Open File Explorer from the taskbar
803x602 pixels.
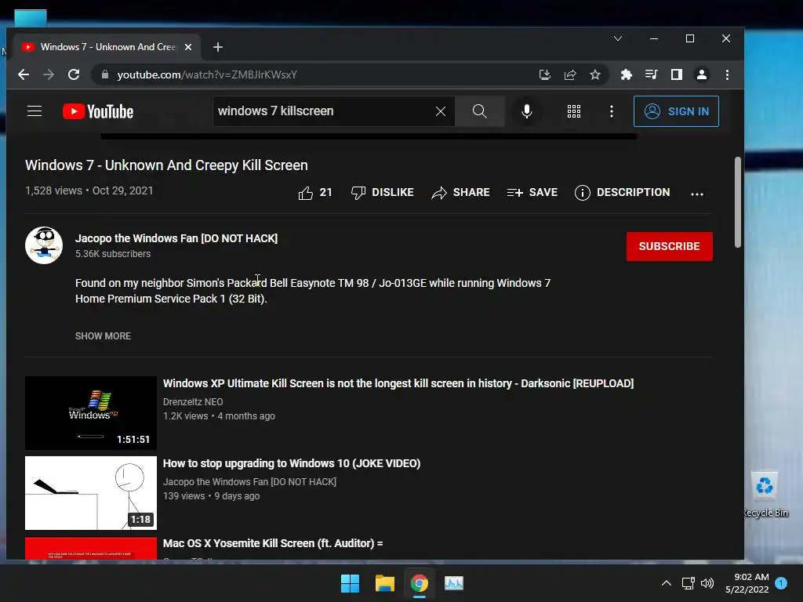[384, 583]
